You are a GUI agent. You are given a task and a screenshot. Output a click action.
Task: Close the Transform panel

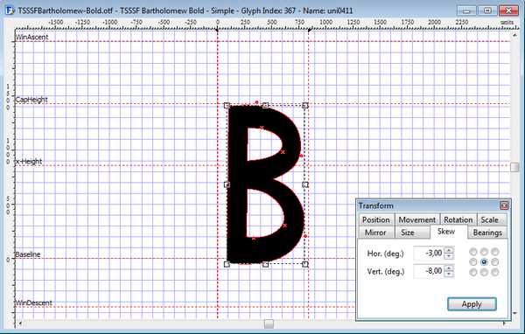504,205
